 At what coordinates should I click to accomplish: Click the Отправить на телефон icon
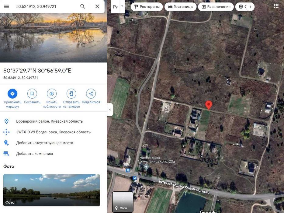(71, 93)
